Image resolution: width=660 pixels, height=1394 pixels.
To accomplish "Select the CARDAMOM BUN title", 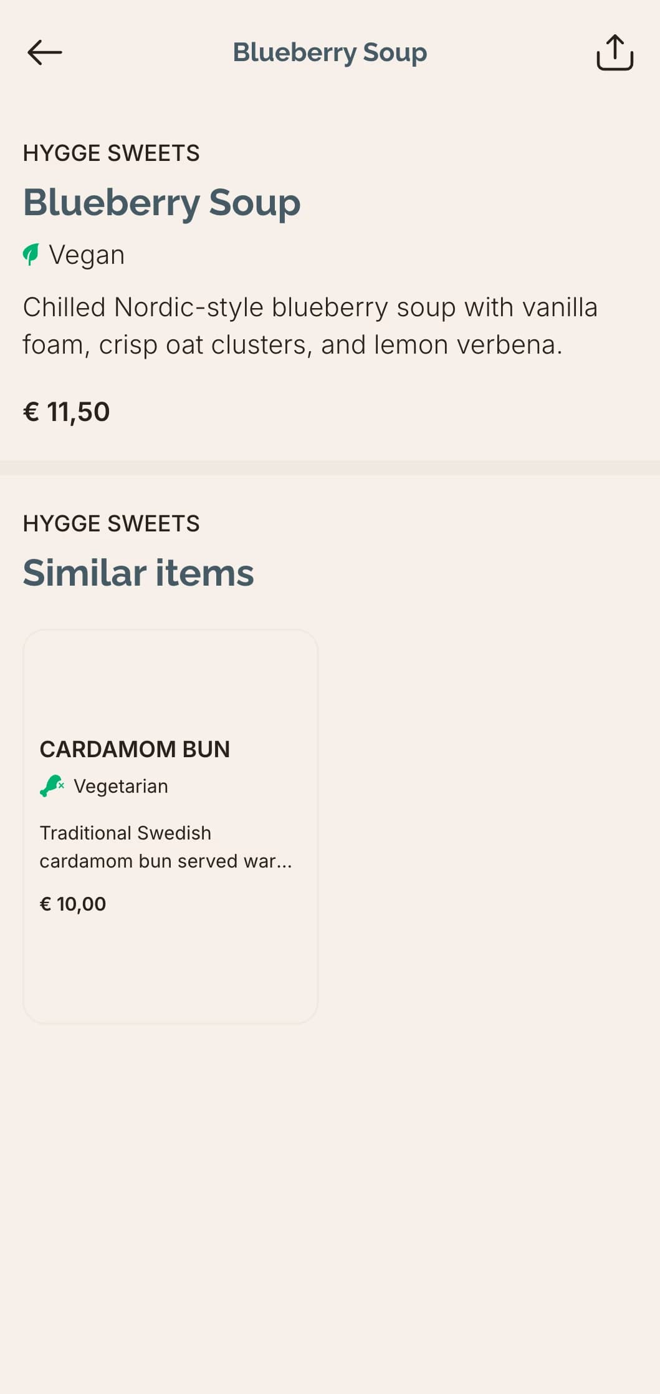I will 135,749.
